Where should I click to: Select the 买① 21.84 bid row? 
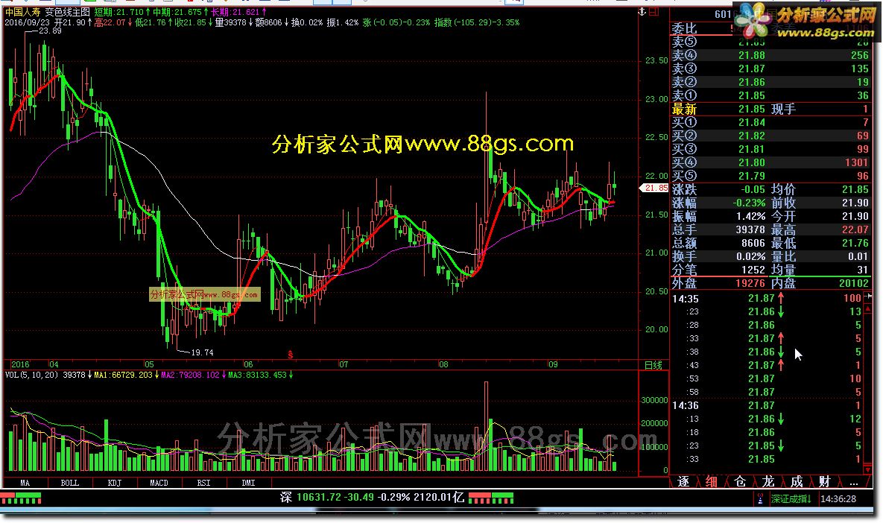(771, 122)
